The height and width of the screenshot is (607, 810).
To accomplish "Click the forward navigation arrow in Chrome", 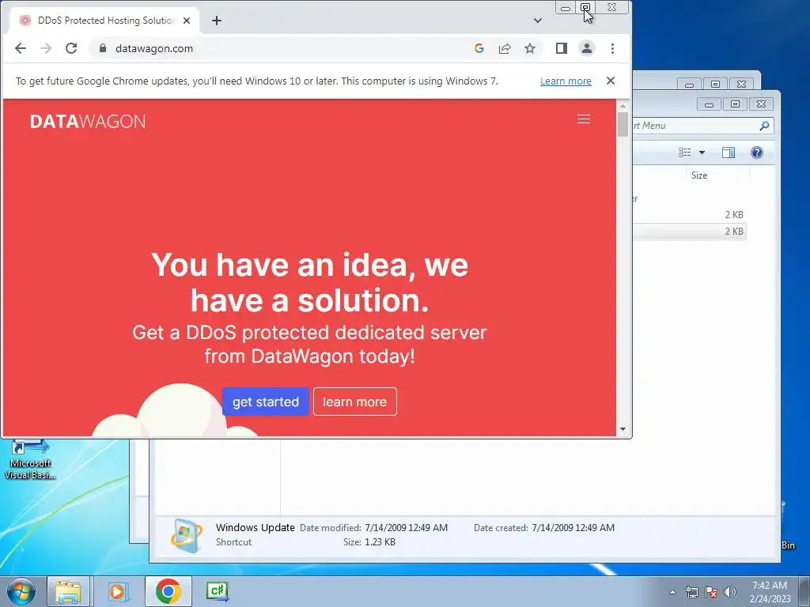I will point(46,48).
